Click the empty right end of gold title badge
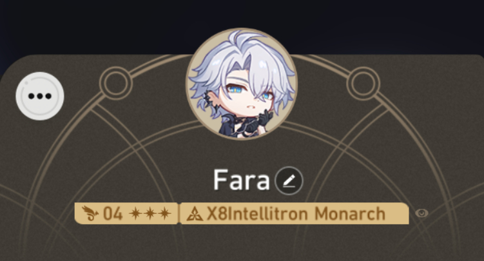 coord(398,213)
